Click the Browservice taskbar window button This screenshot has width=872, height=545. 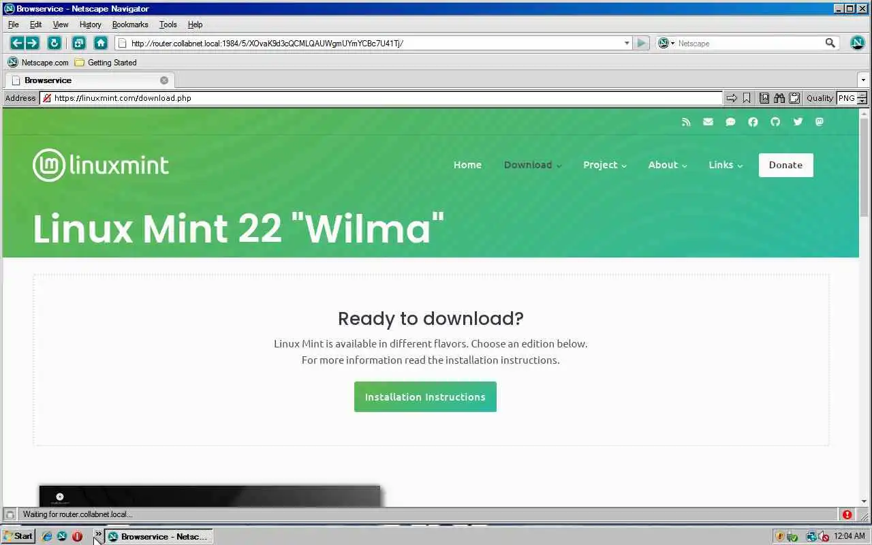[159, 536]
